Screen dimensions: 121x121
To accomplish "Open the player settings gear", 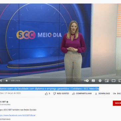I will click(x=100, y=81).
